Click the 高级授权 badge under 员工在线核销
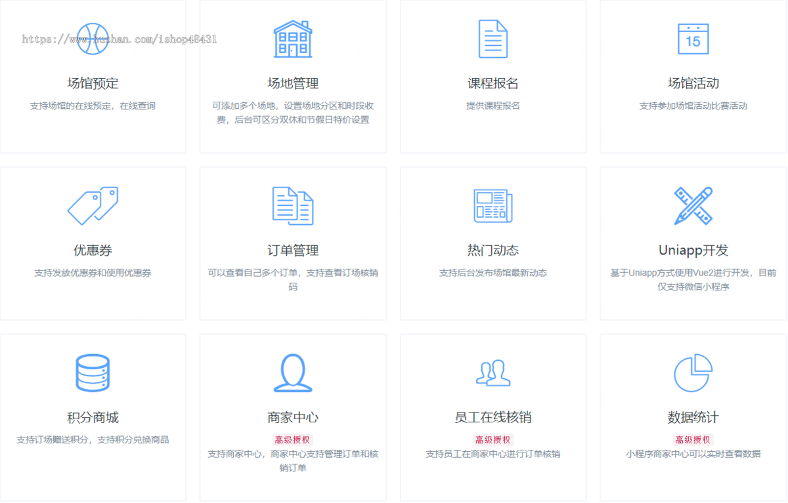 tap(493, 440)
